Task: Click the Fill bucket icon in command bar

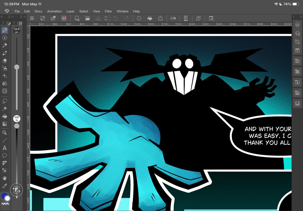Action: pyautogui.click(x=149, y=18)
